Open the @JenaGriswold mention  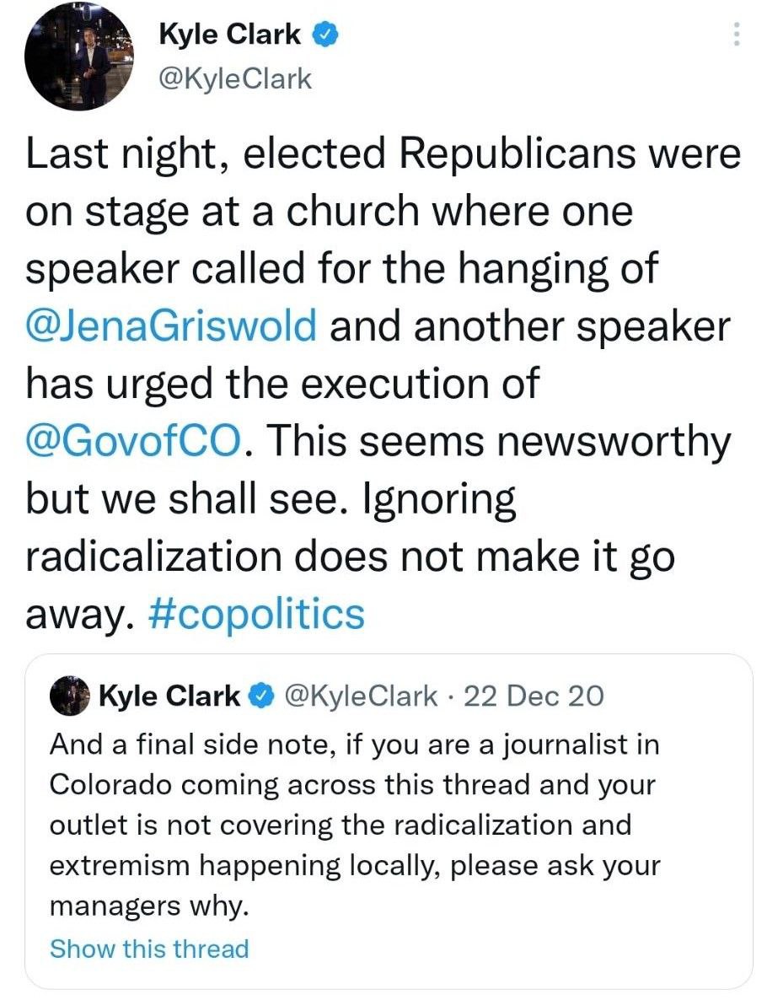click(x=171, y=326)
